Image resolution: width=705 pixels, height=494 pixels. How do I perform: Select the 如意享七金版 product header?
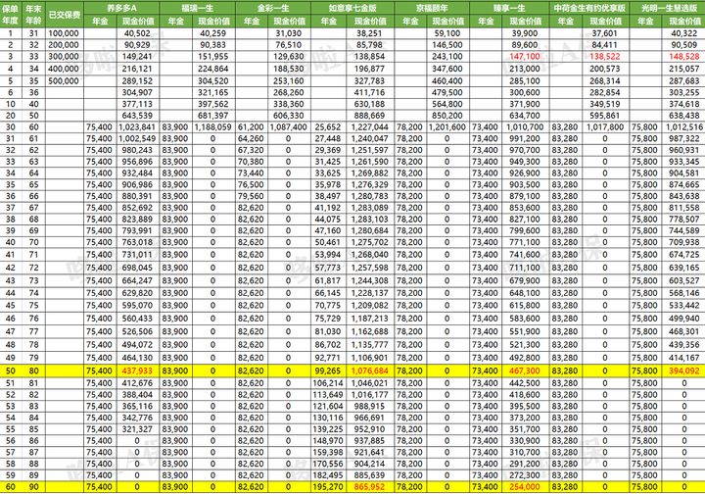352,8
